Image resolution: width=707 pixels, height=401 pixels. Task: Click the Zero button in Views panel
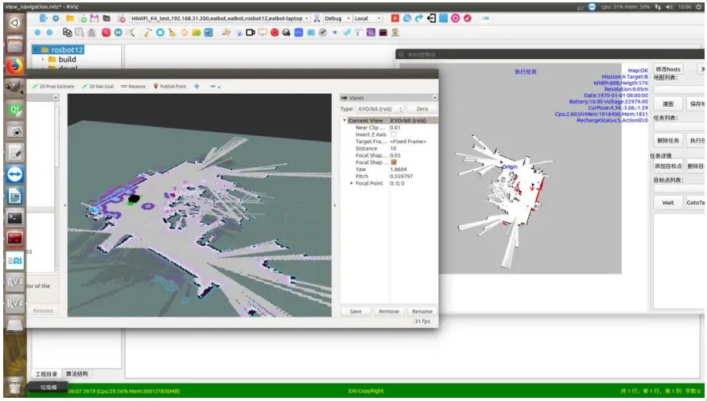pos(421,109)
